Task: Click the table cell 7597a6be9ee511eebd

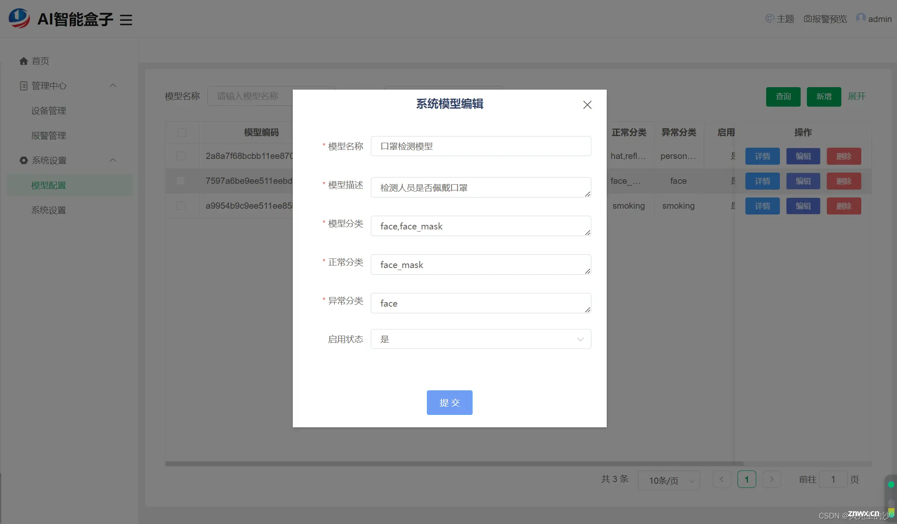Action: tap(249, 181)
